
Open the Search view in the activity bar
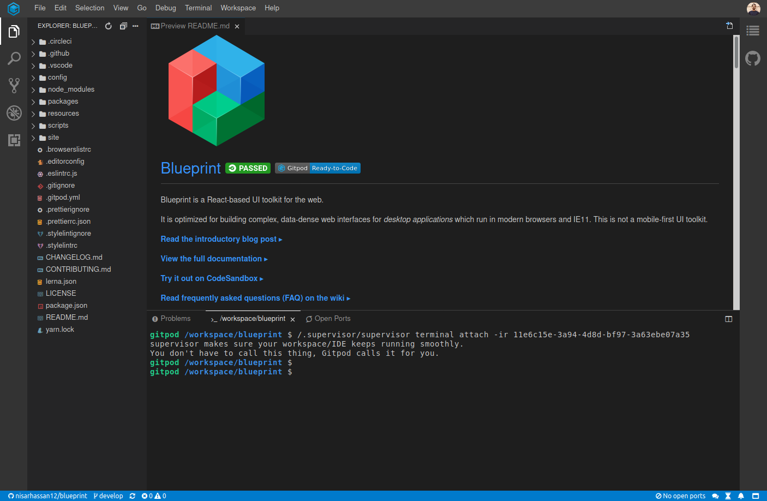14,58
